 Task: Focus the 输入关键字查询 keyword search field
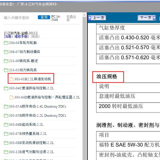click(16, 18)
